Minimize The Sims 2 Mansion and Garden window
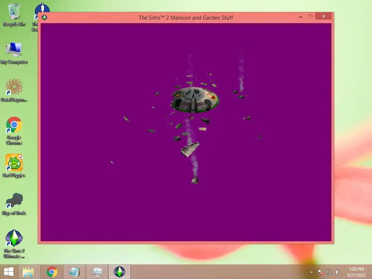 click(x=300, y=17)
